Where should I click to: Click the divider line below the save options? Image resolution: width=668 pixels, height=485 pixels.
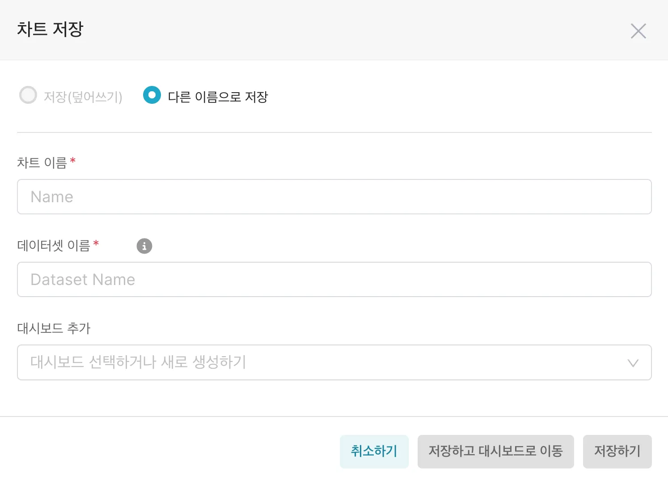coord(334,132)
